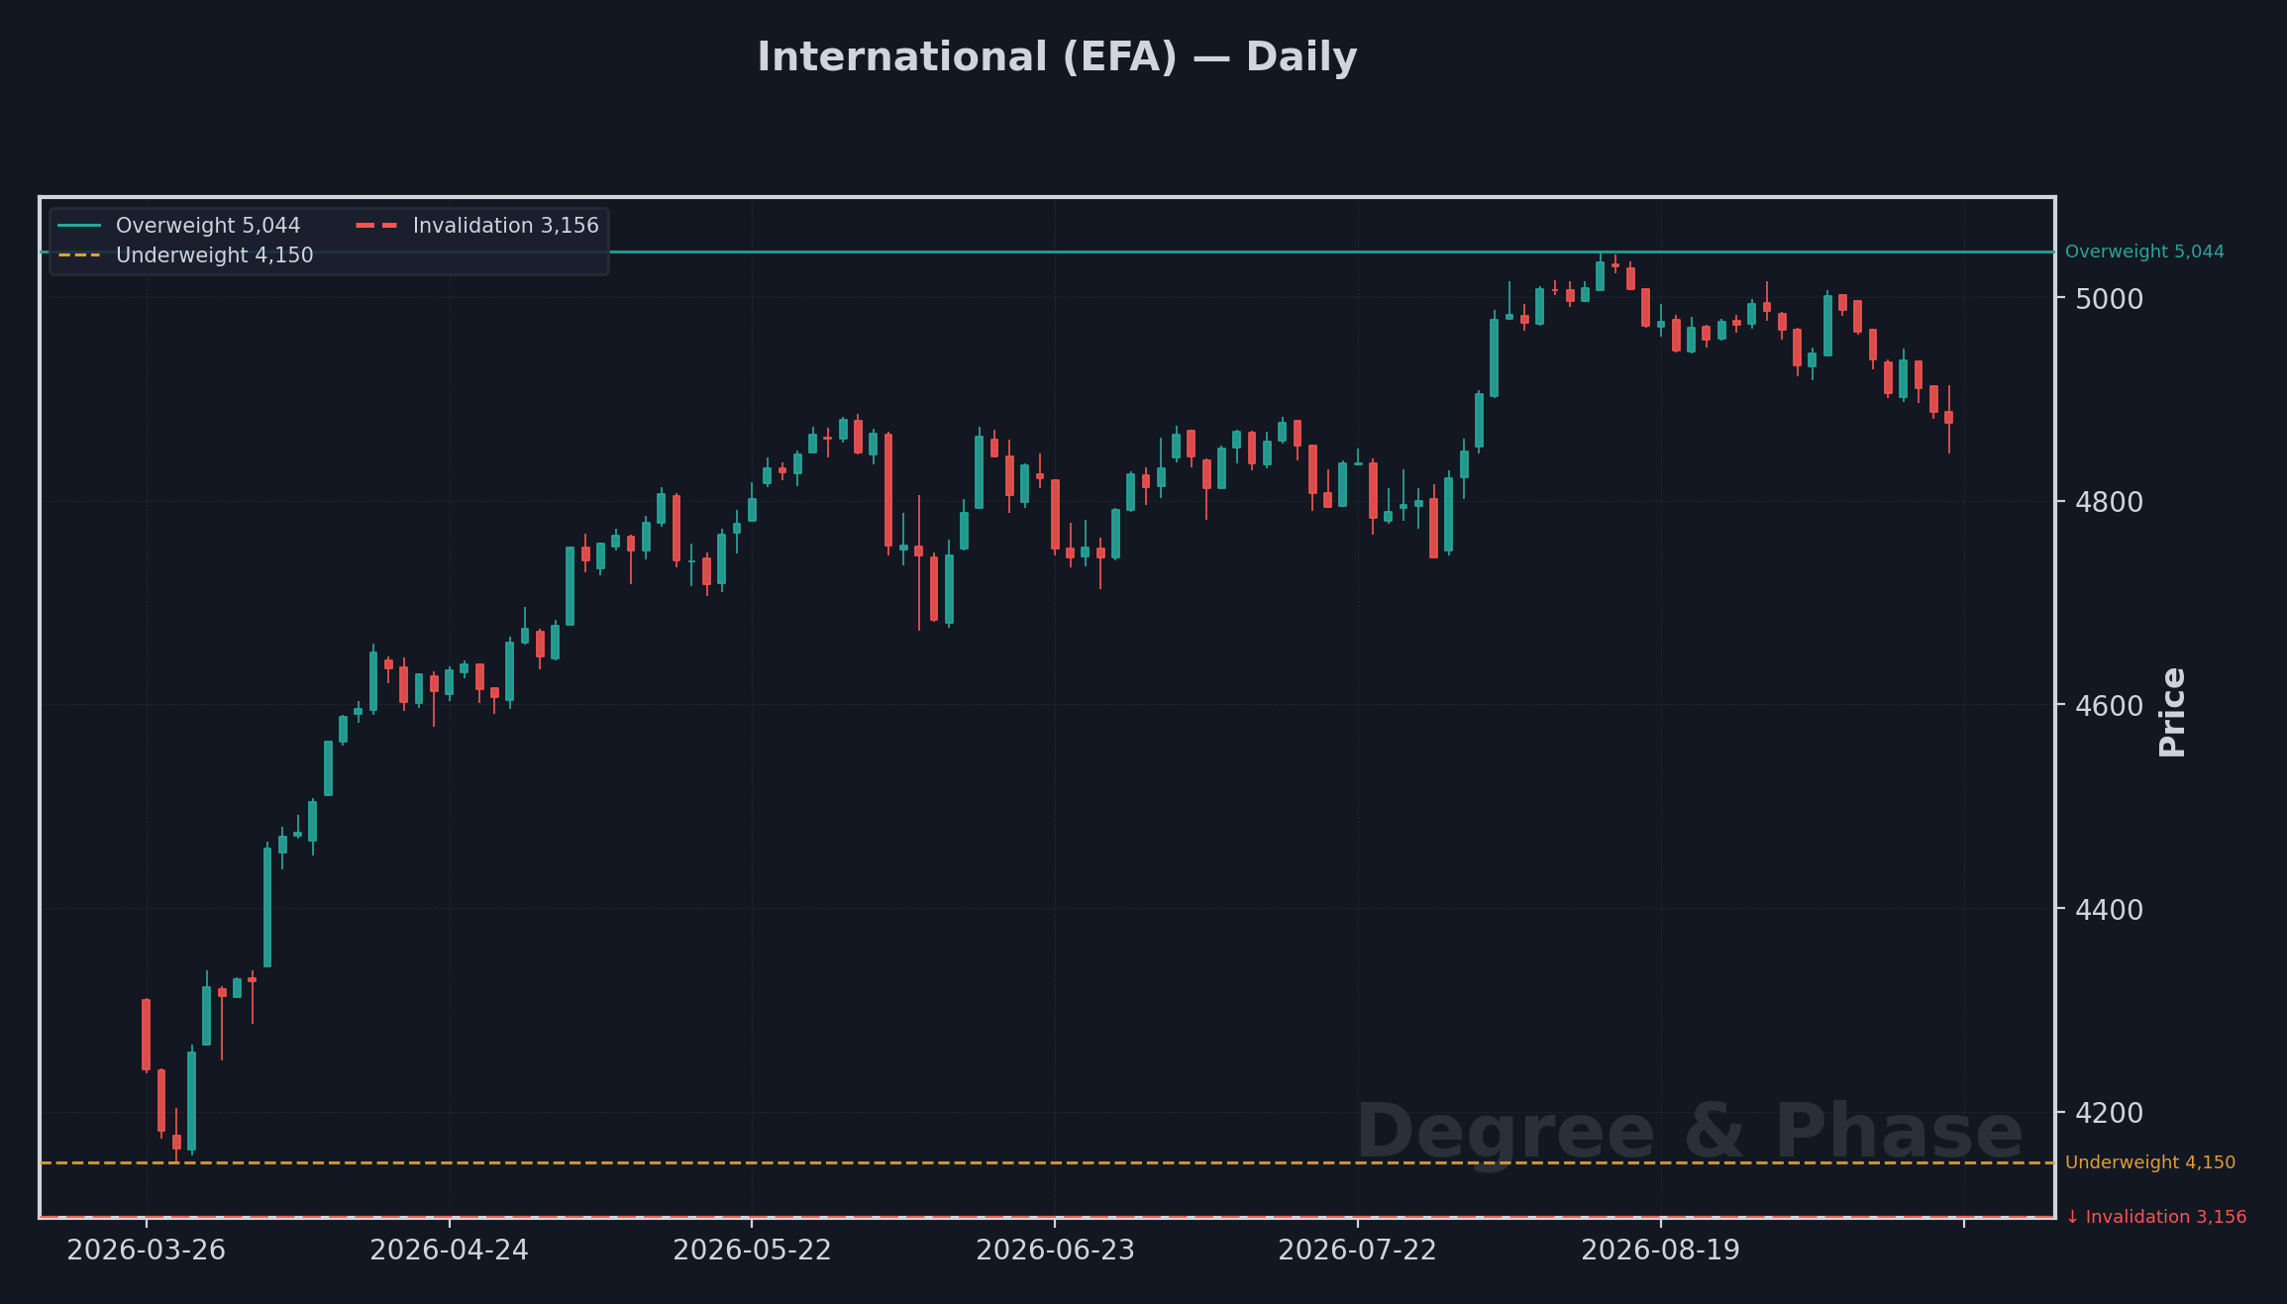This screenshot has height=1304, width=2287.
Task: Click the 2026-05-22 date label
Action: pos(752,1251)
